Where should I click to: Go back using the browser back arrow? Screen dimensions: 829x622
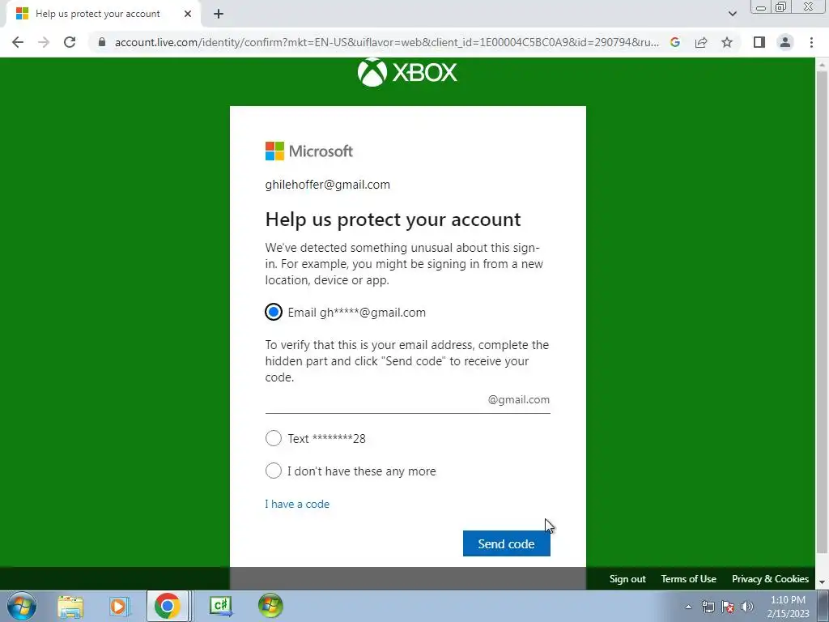click(18, 42)
